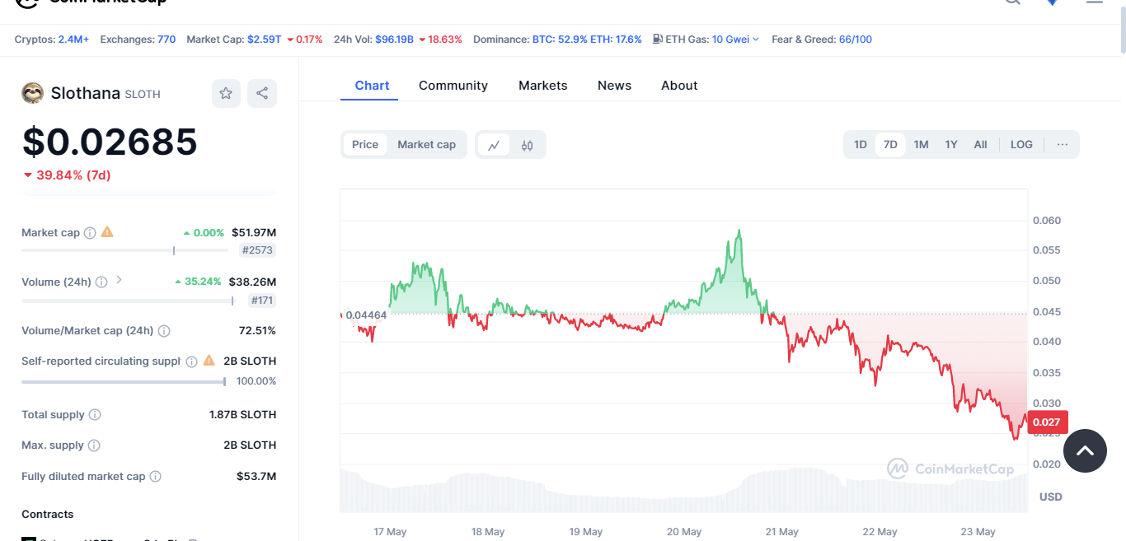Click the $53.7M fully diluted value
Image resolution: width=1126 pixels, height=541 pixels.
click(256, 477)
